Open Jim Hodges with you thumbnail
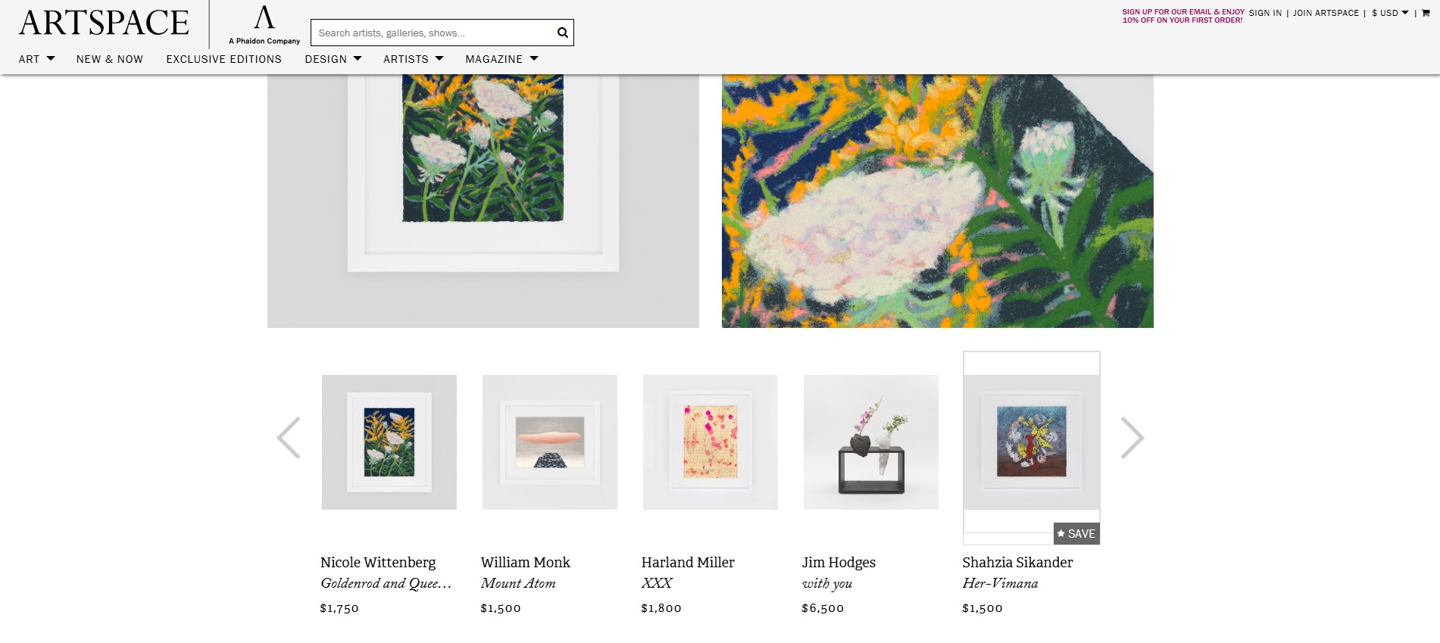1440x643 pixels. 871,442
